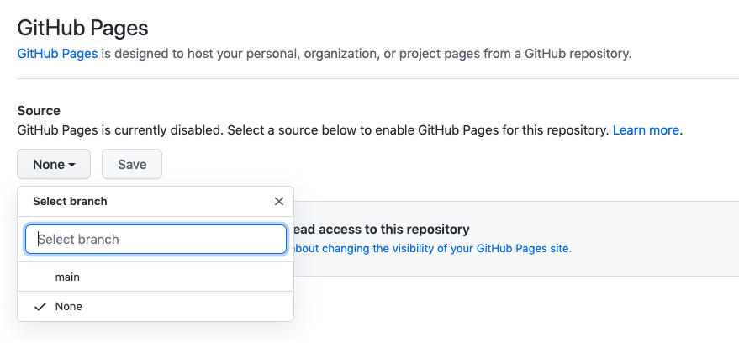Screen dimensions: 739x343
Task: Click the caret arrow on None button
Action: pyautogui.click(x=71, y=165)
